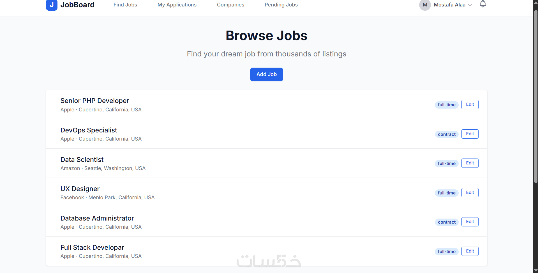Edit the DevOps Specialist listing
Screen dimensions: 538x273
pyautogui.click(x=470, y=134)
